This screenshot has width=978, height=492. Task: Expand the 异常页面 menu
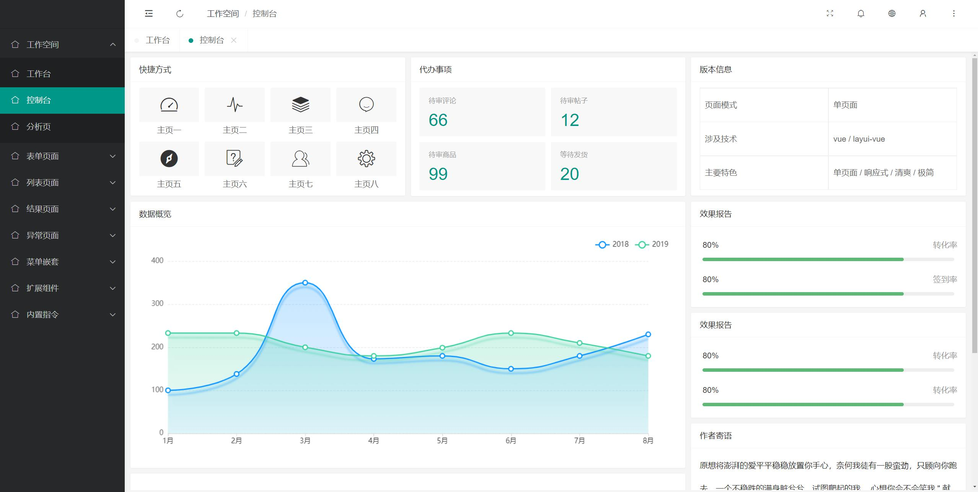tap(62, 235)
